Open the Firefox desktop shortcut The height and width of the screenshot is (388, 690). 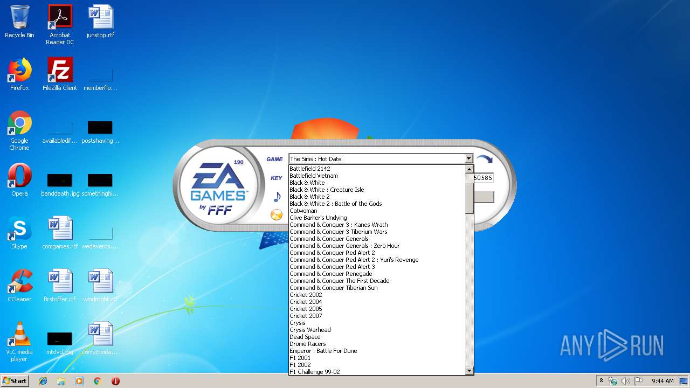tap(19, 74)
